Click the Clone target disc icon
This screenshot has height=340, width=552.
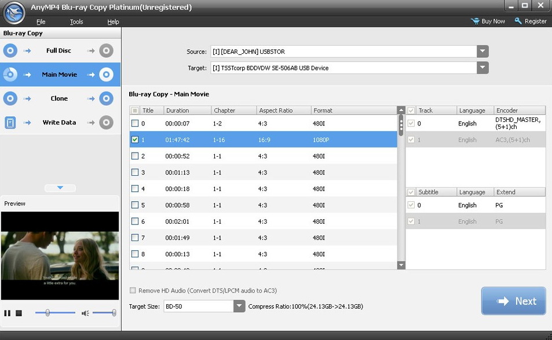[106, 98]
